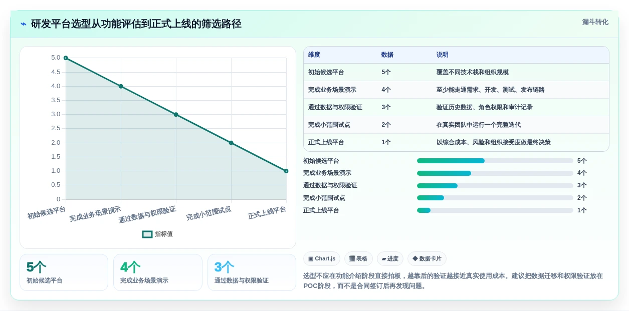Click description 在真实团队中运行一个完整迭代
The height and width of the screenshot is (311, 629).
point(479,125)
